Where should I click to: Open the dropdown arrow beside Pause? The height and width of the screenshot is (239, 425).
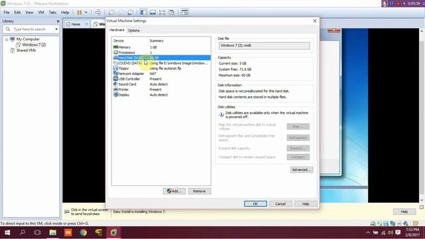[x=86, y=13]
